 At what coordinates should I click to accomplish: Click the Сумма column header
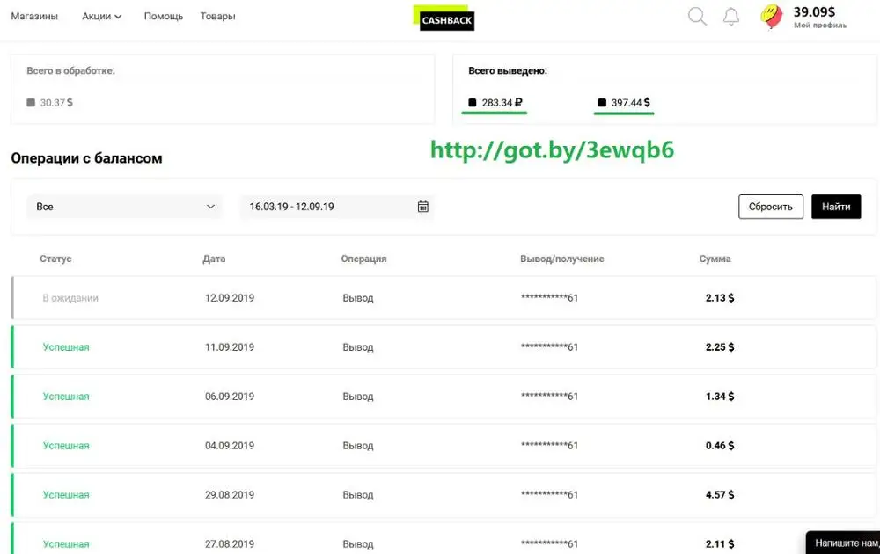coord(715,259)
